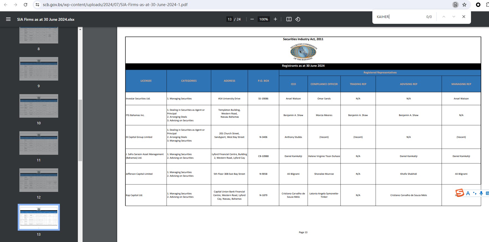
Task: Open page 10 thumbnail
Action: [x=39, y=106]
